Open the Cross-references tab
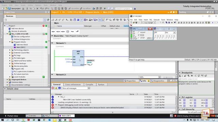218x122 pixels. point(73,84)
